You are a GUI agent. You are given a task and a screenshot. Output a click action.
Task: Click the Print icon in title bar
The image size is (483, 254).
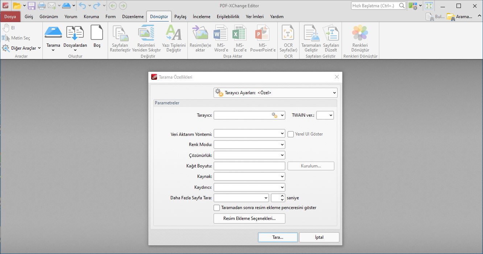[x=42, y=5]
